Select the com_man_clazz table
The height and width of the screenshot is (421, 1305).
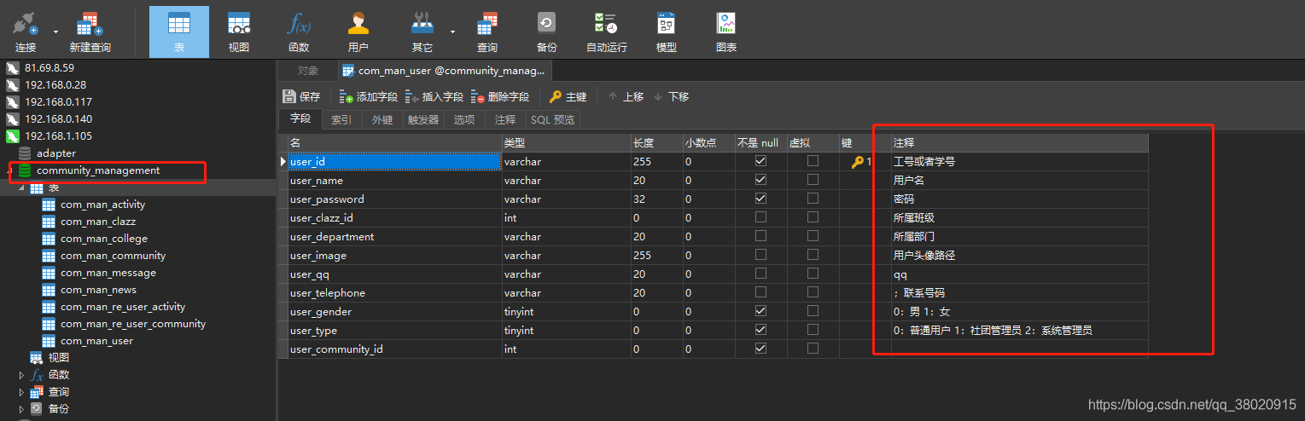98,221
